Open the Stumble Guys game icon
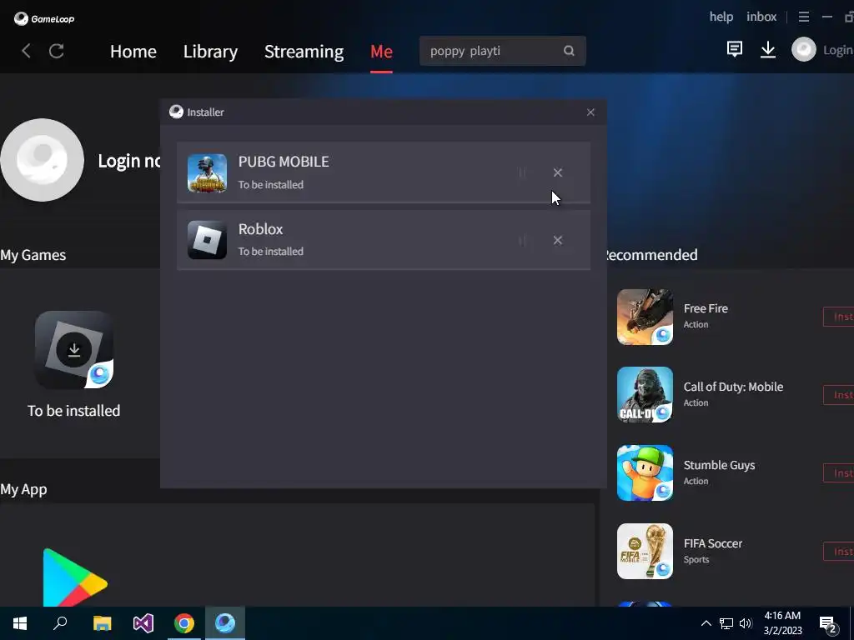 (x=645, y=473)
